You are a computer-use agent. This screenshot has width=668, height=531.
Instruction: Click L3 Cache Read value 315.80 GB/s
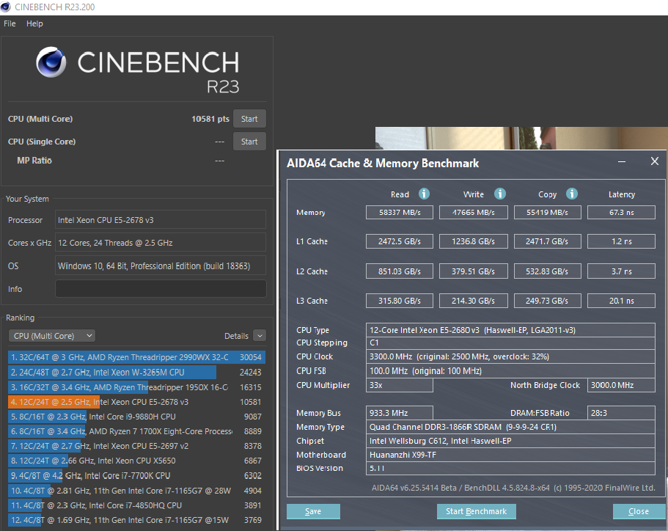pyautogui.click(x=400, y=301)
